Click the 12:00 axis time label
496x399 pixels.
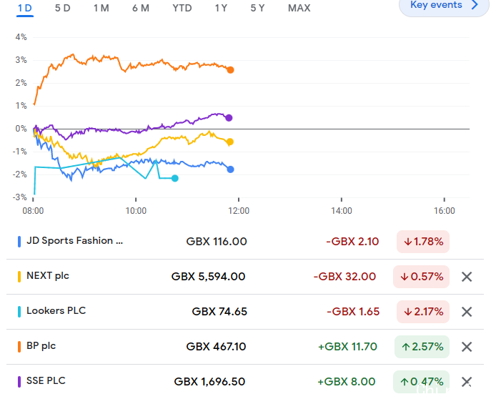pyautogui.click(x=239, y=211)
